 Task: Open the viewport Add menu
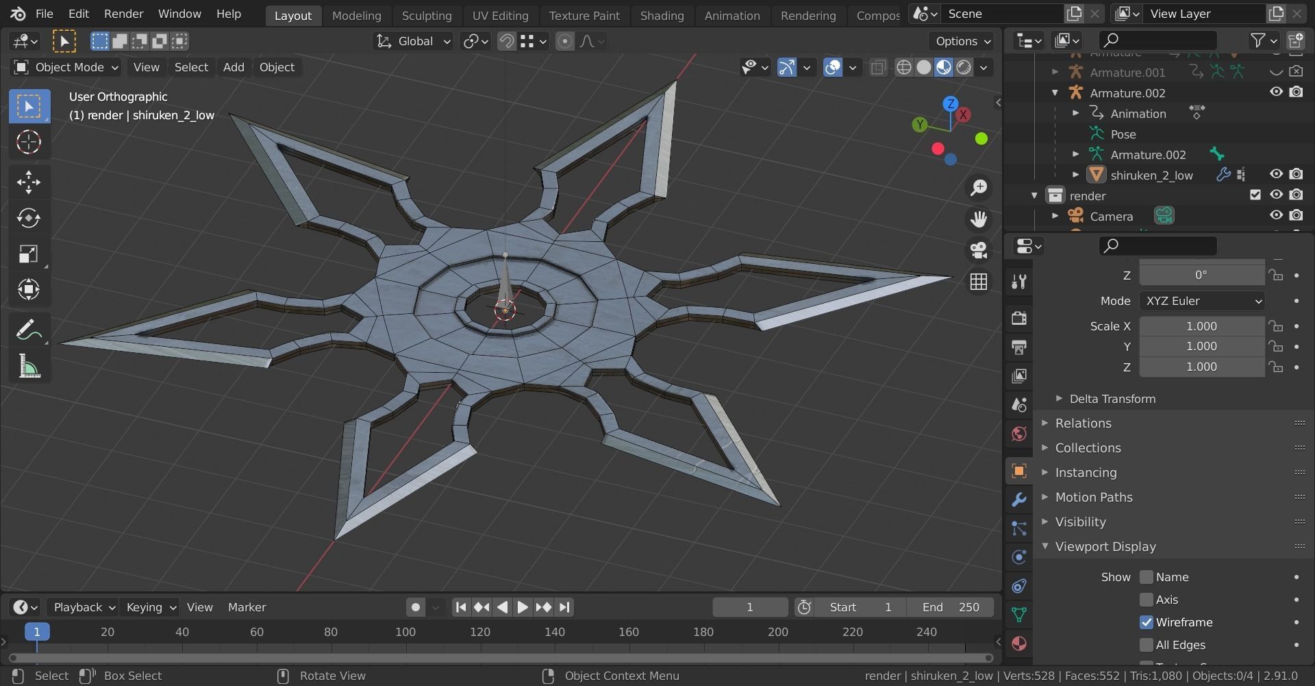pos(234,67)
